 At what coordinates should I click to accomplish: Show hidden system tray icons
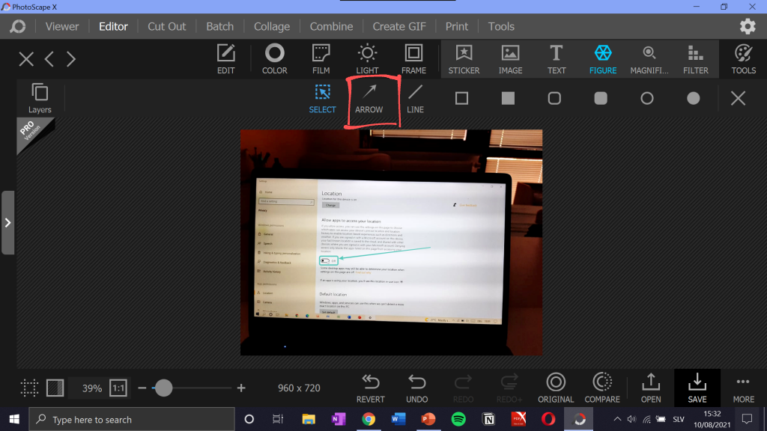click(x=617, y=419)
